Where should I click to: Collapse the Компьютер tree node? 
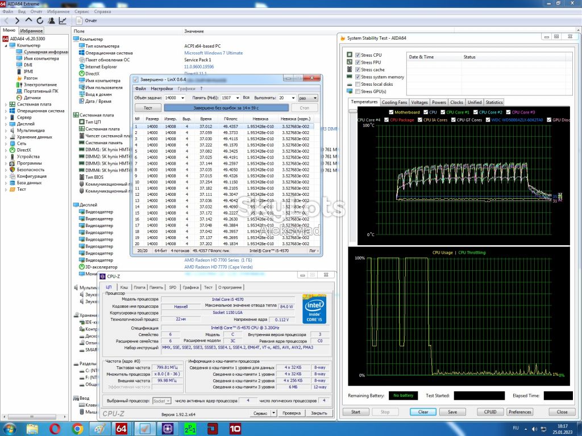[6, 45]
